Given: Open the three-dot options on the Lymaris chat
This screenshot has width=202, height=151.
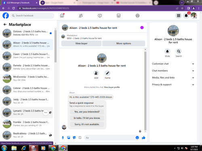Looking at the screenshot, I should coord(46,112).
